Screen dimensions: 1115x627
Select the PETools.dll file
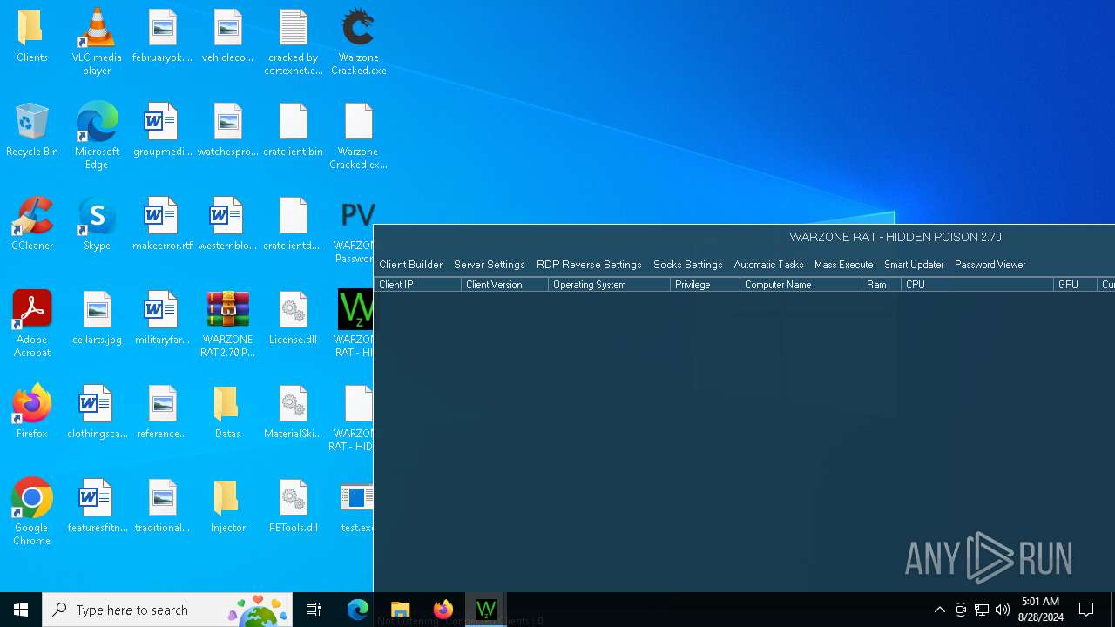pos(293,507)
